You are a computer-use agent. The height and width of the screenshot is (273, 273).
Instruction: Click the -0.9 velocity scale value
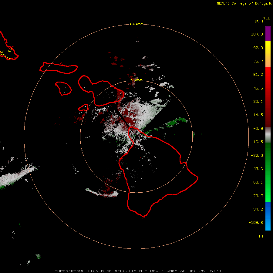click(258, 129)
